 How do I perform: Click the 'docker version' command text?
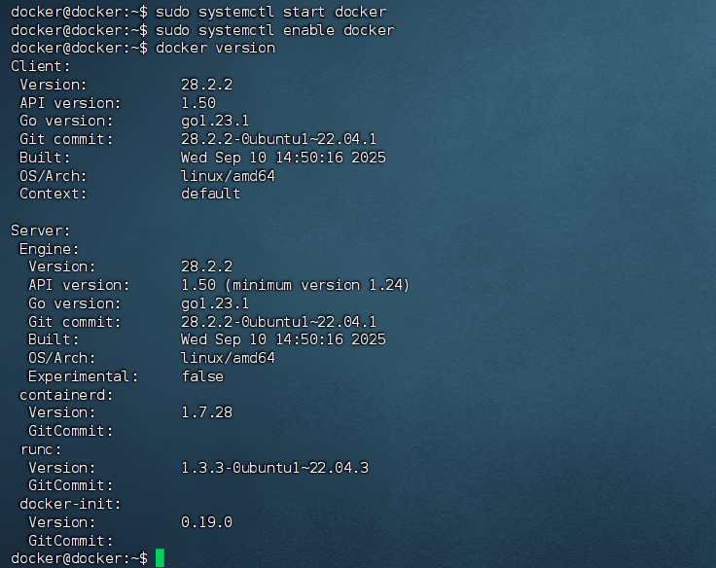pyautogui.click(x=216, y=48)
